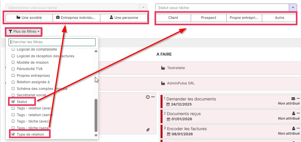Image resolution: width=301 pixels, height=142 pixels.
Task: Select the Client status filter
Action: [173, 18]
